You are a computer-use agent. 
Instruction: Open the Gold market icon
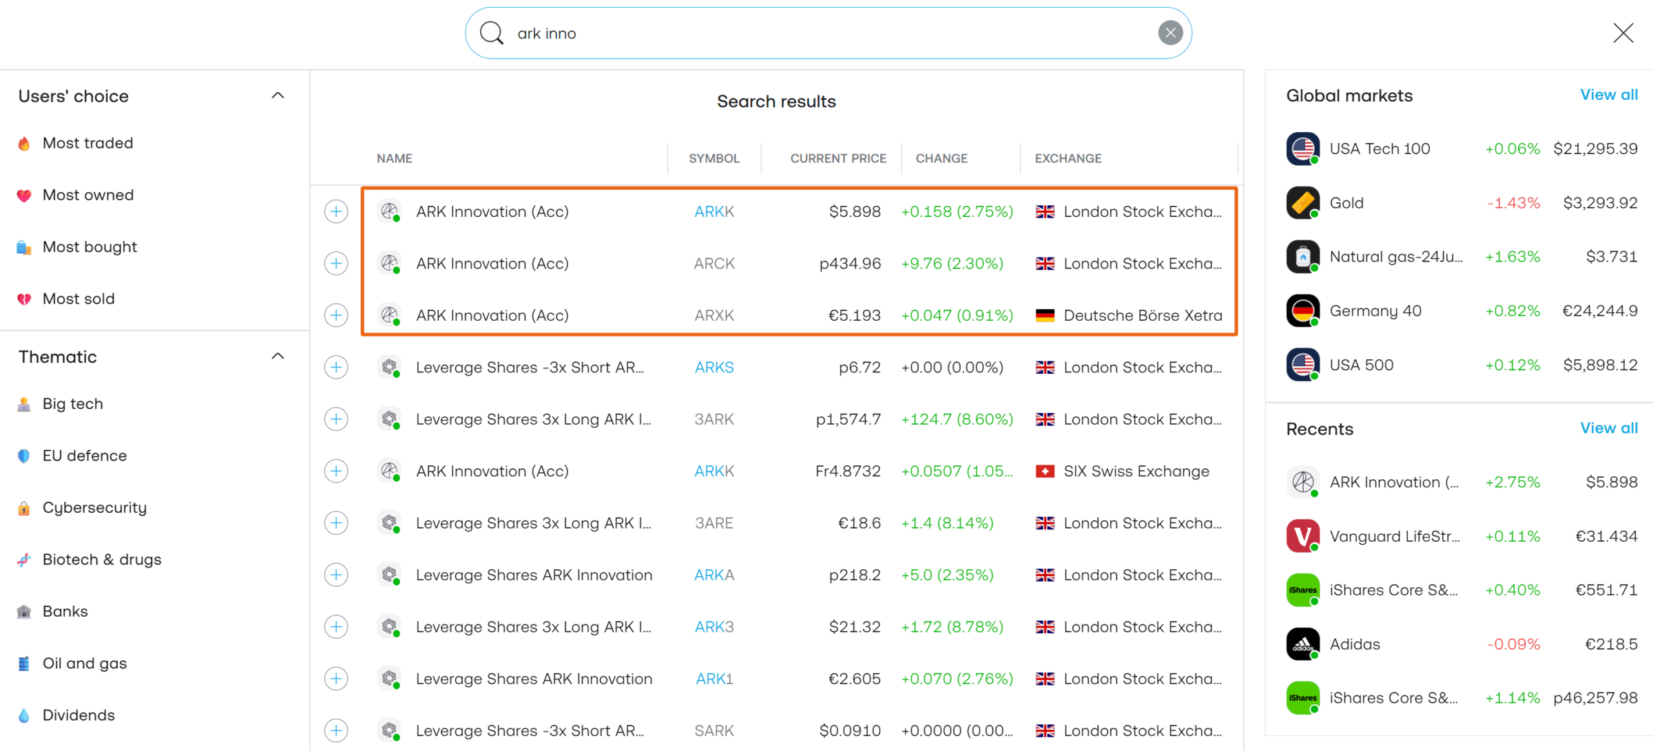coord(1303,203)
